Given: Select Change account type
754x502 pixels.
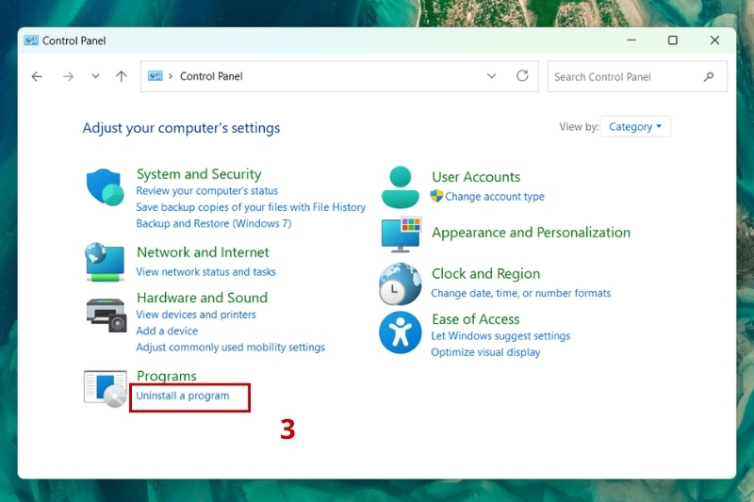Looking at the screenshot, I should pos(494,197).
